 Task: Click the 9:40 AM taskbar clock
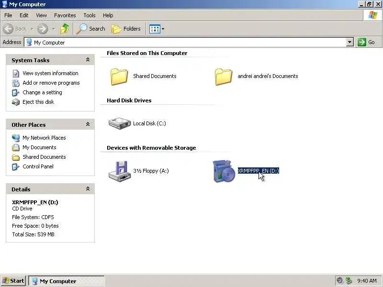click(x=367, y=281)
